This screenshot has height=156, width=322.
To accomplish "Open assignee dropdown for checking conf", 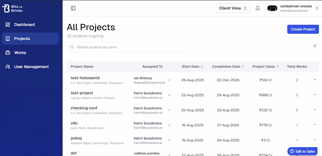I will click(169, 110).
